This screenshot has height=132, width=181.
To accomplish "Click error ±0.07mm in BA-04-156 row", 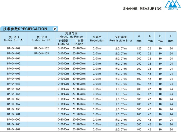I will tap(121, 99).
